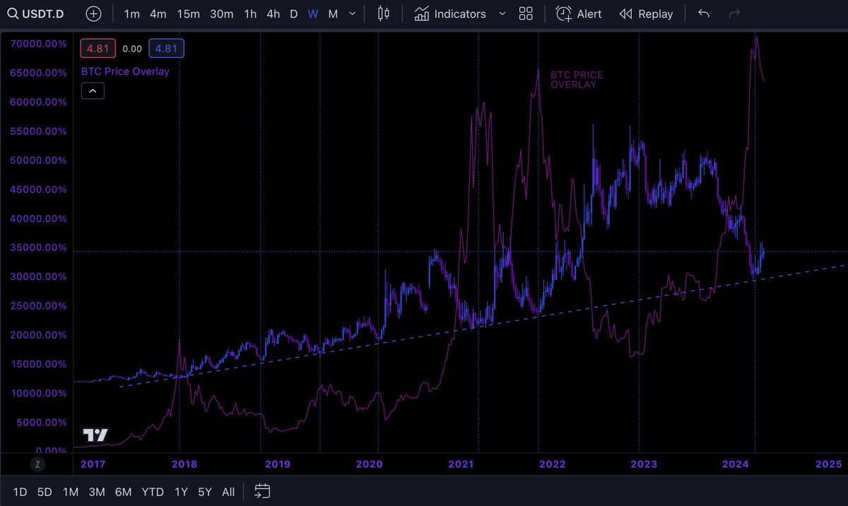Image resolution: width=848 pixels, height=506 pixels.
Task: Click the 2024 time axis label
Action: (736, 464)
